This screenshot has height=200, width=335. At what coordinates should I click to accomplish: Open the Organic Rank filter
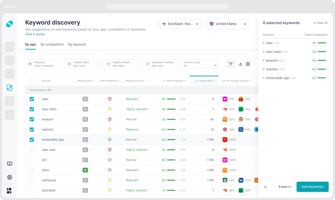click(x=82, y=64)
